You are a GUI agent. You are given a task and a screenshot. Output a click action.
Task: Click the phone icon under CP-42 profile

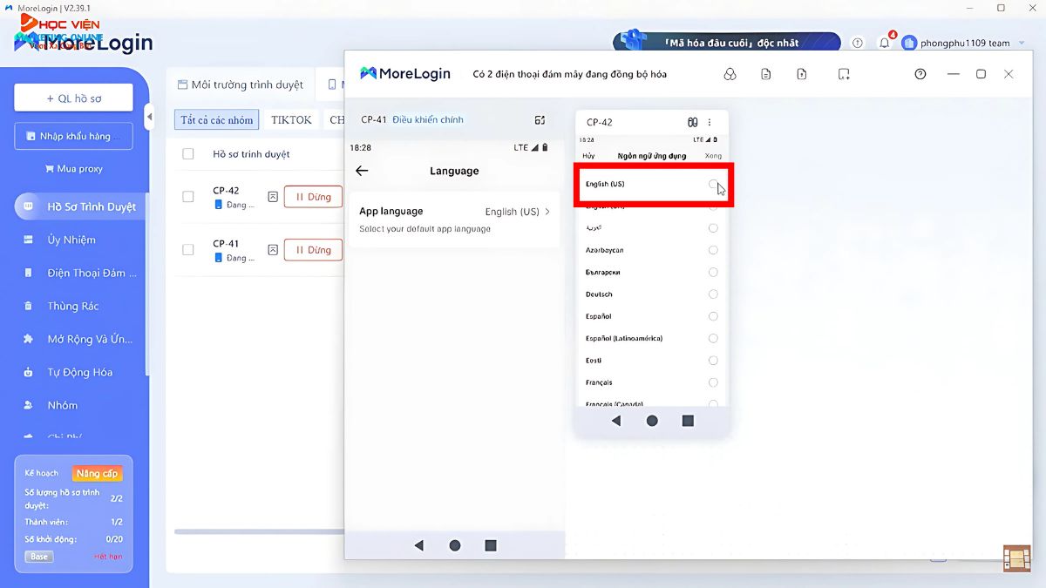point(219,205)
